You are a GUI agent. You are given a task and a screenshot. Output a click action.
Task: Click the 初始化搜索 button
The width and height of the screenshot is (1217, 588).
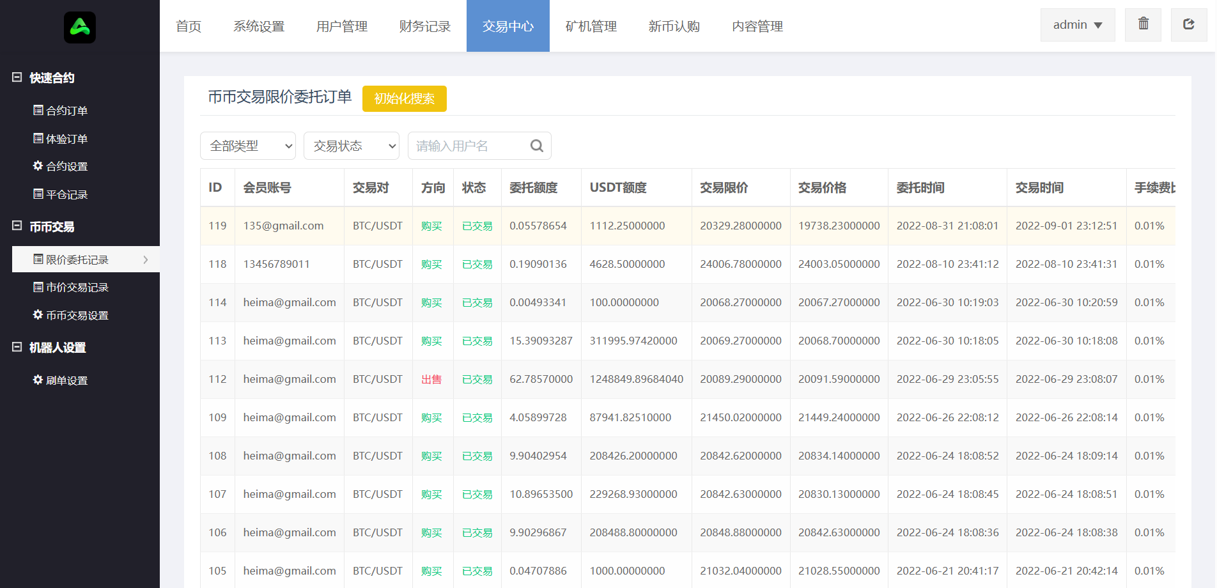[x=404, y=98]
